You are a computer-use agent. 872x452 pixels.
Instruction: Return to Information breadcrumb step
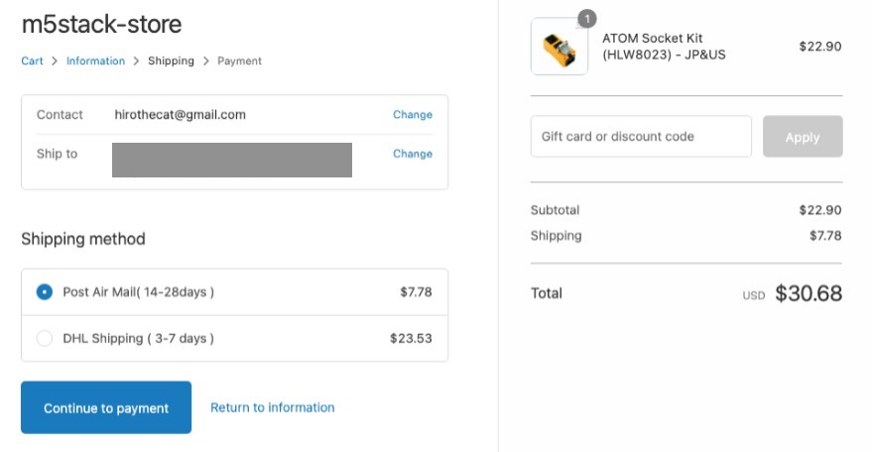click(95, 61)
